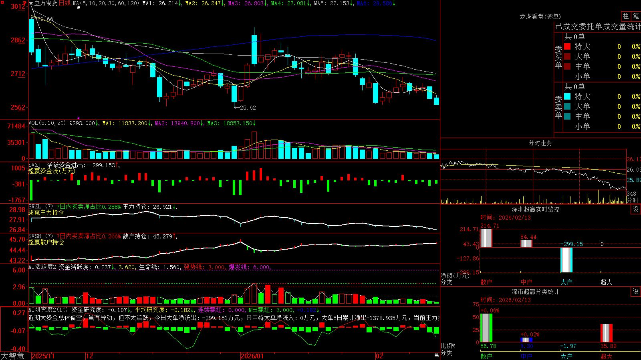Click the 2026/01 date marker on the timeline
Viewport: 641px width, 360px height.
pos(252,356)
